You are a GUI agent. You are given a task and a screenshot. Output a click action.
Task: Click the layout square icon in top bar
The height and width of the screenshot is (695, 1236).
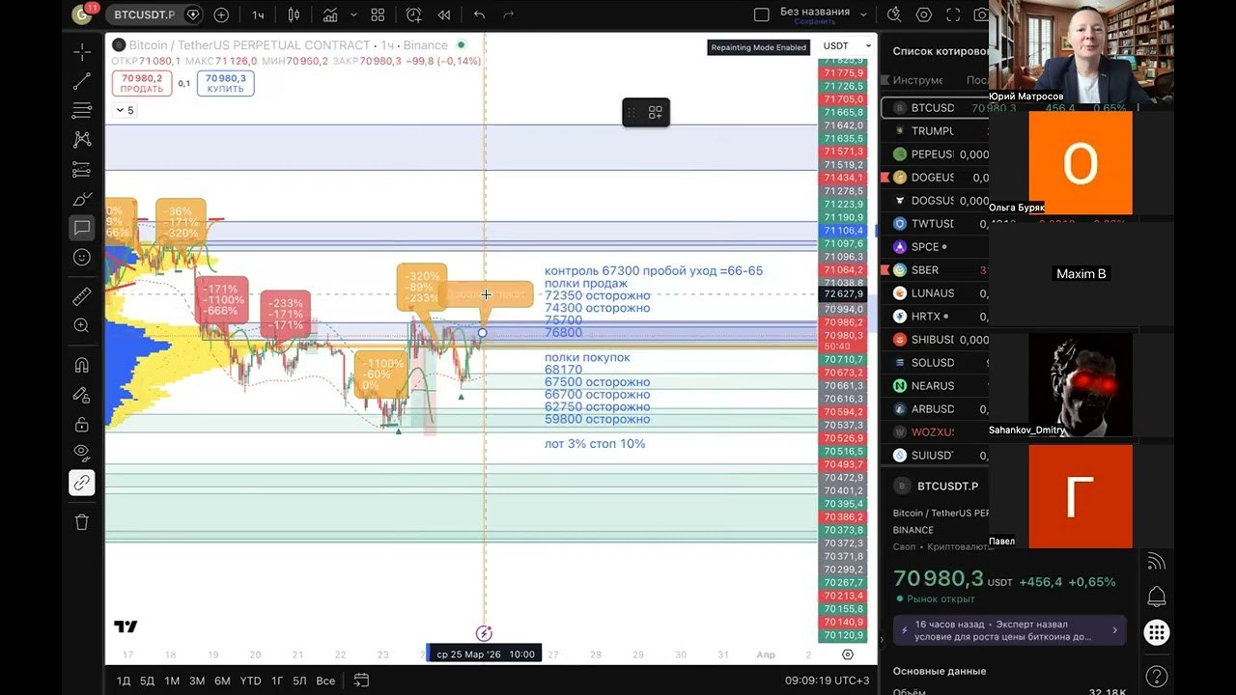[x=761, y=14]
